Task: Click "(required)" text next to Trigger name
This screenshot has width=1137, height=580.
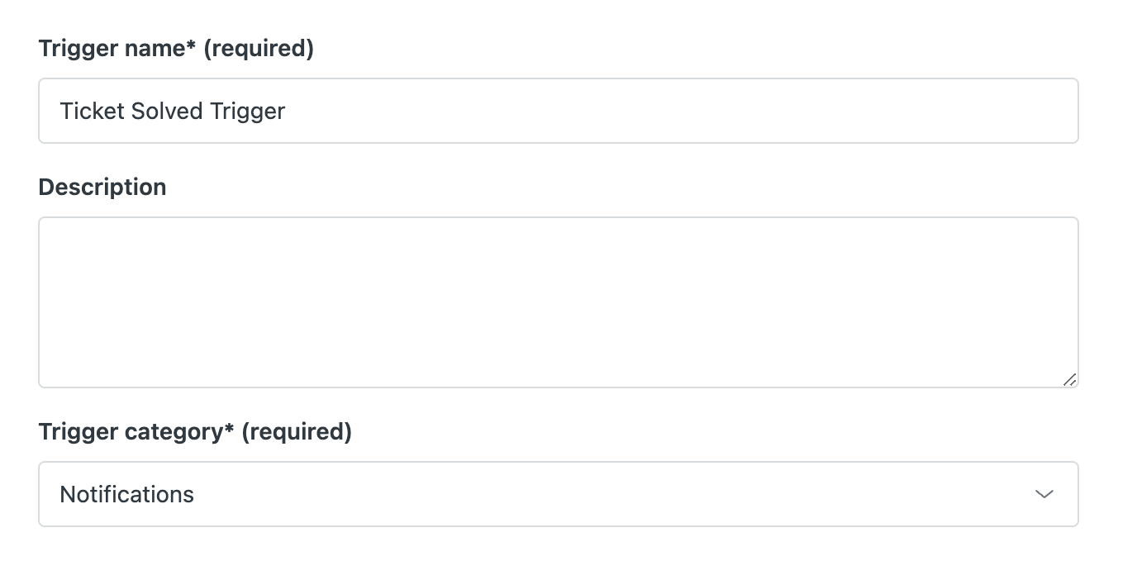Action: tap(258, 49)
